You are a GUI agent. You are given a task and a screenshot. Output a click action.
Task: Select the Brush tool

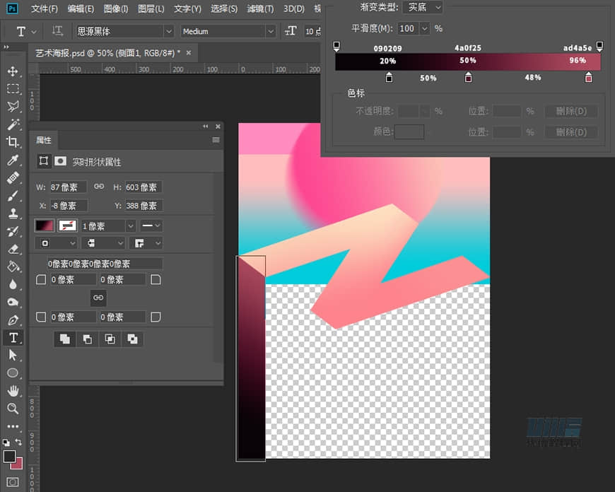point(13,196)
